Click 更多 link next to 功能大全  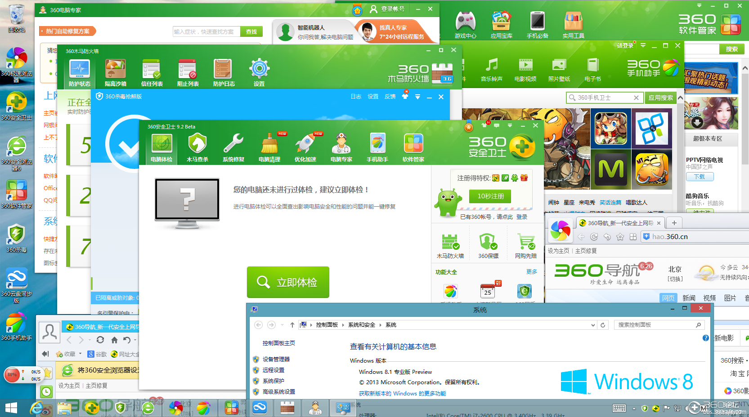(532, 272)
